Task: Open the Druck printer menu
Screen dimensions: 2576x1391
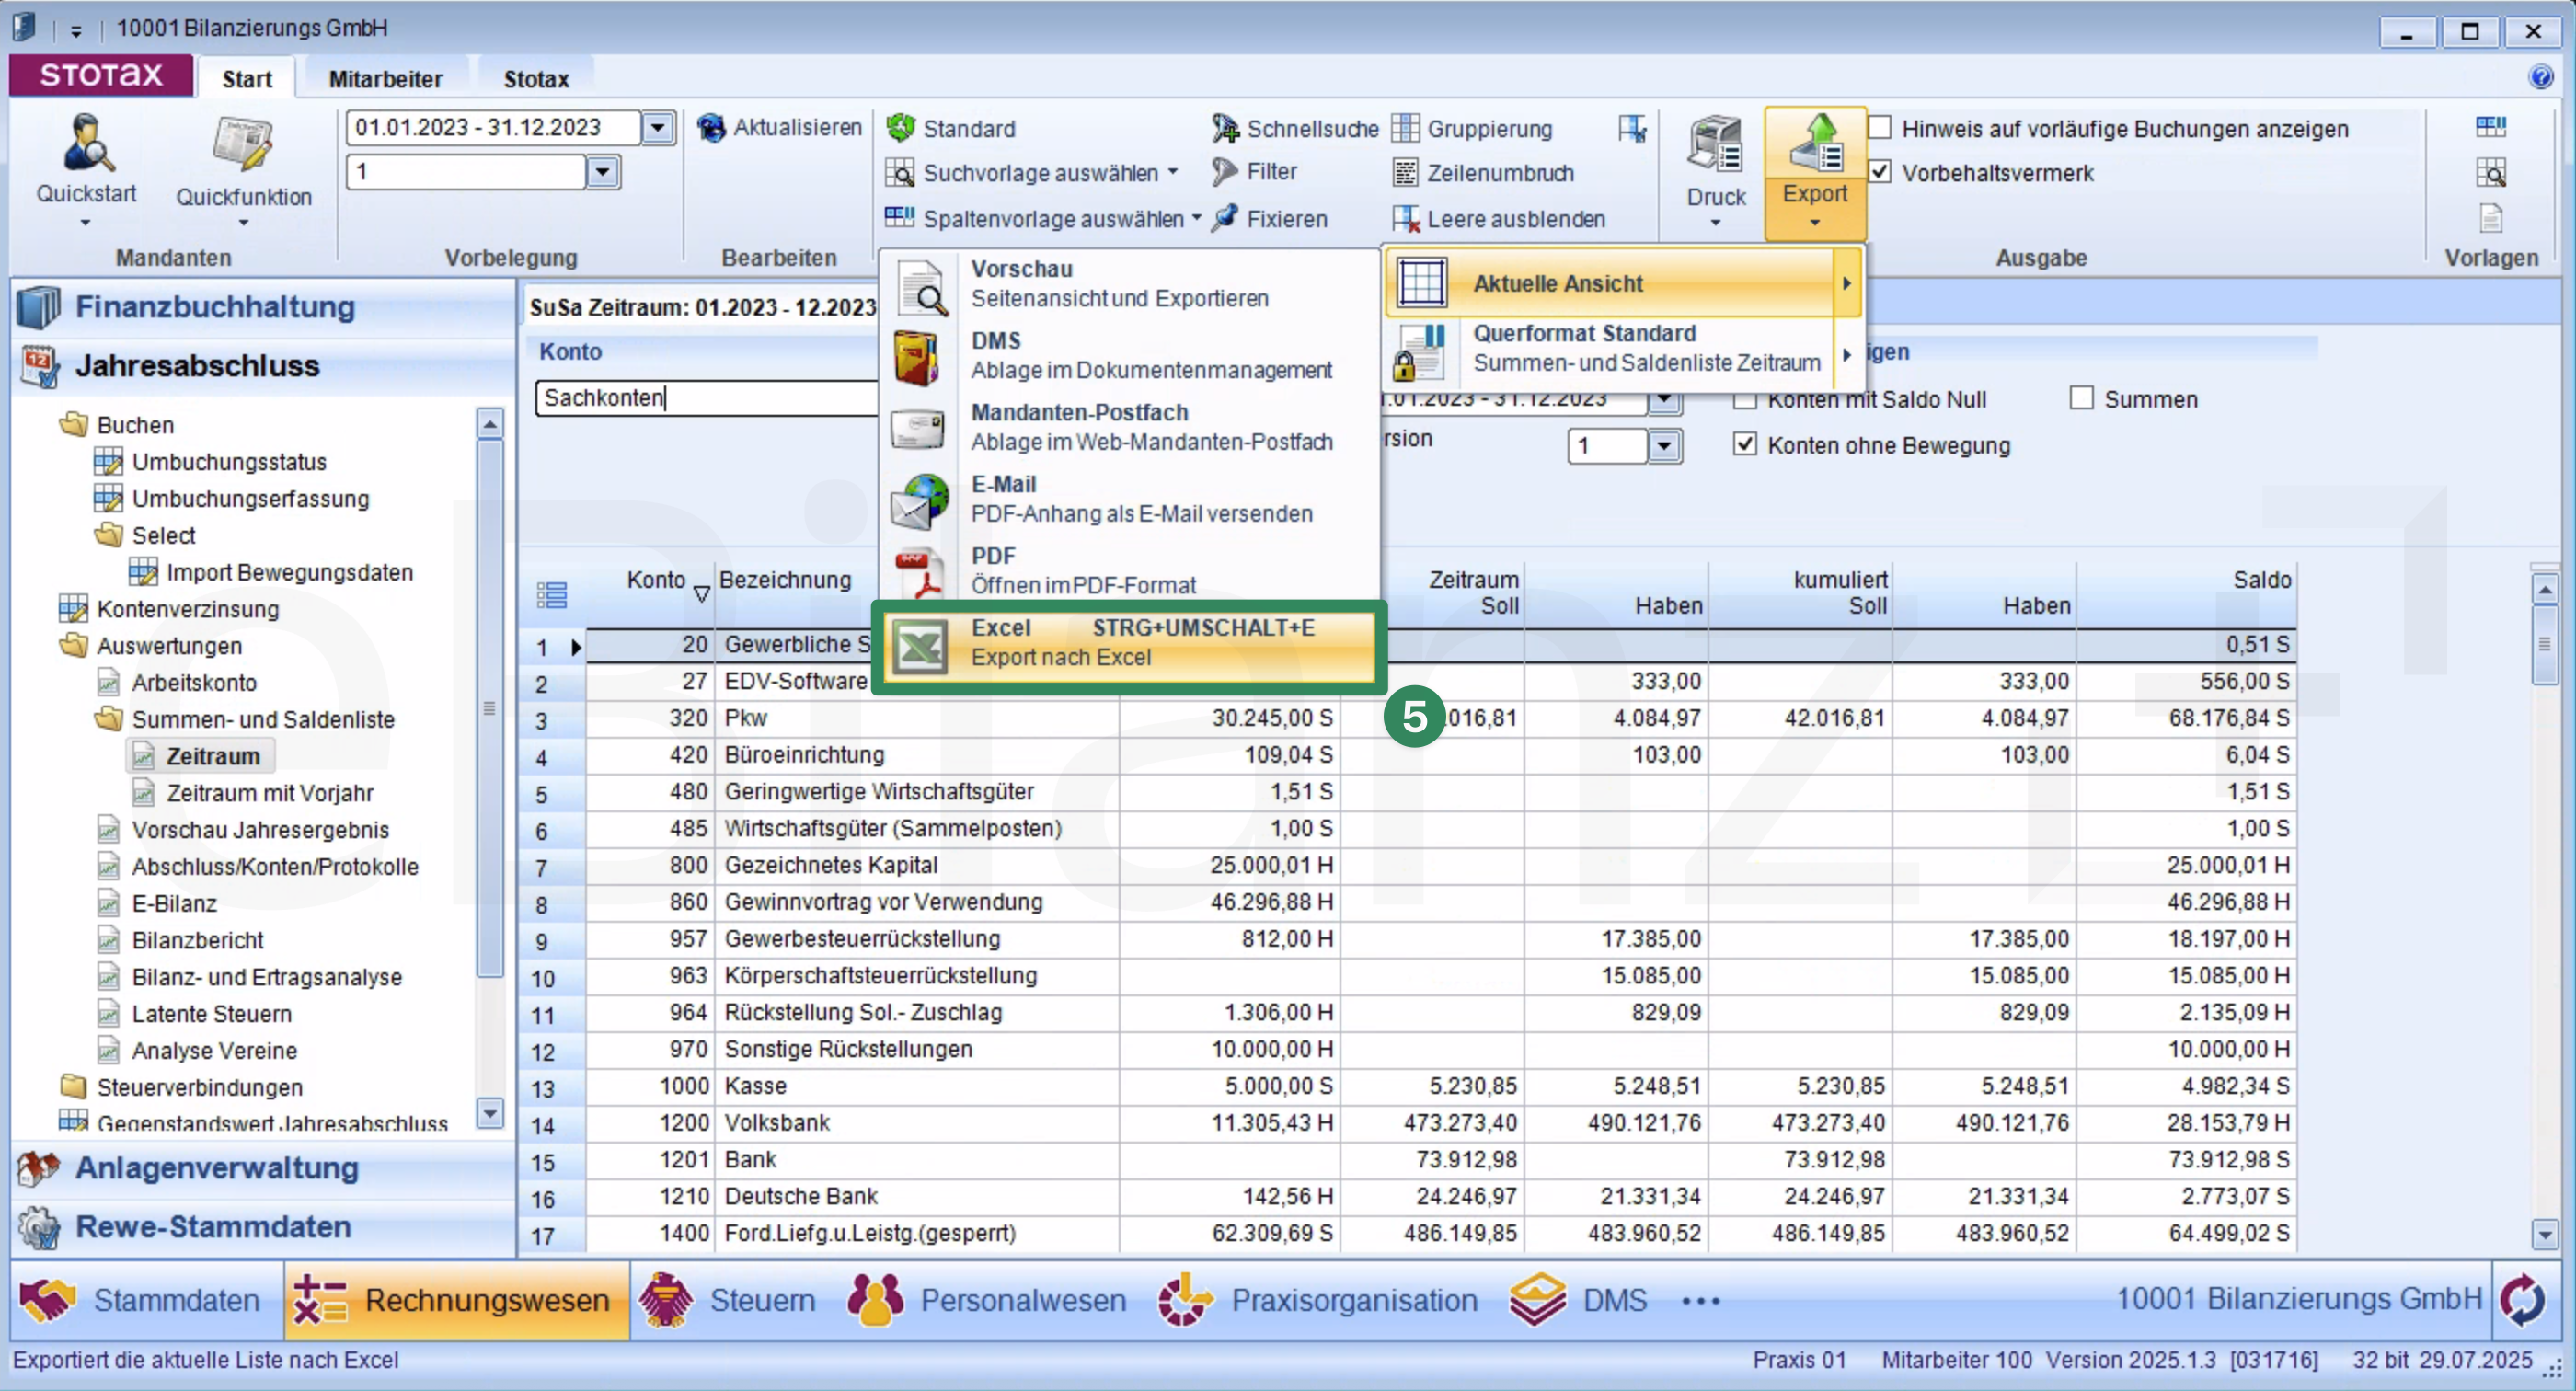Action: click(x=1716, y=170)
